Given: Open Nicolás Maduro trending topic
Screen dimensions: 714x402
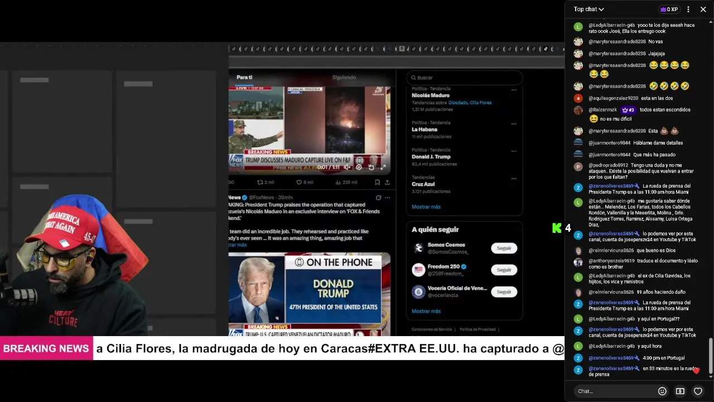Looking at the screenshot, I should 430,95.
